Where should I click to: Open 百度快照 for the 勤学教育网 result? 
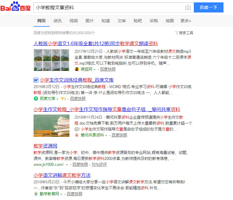(x=75, y=194)
